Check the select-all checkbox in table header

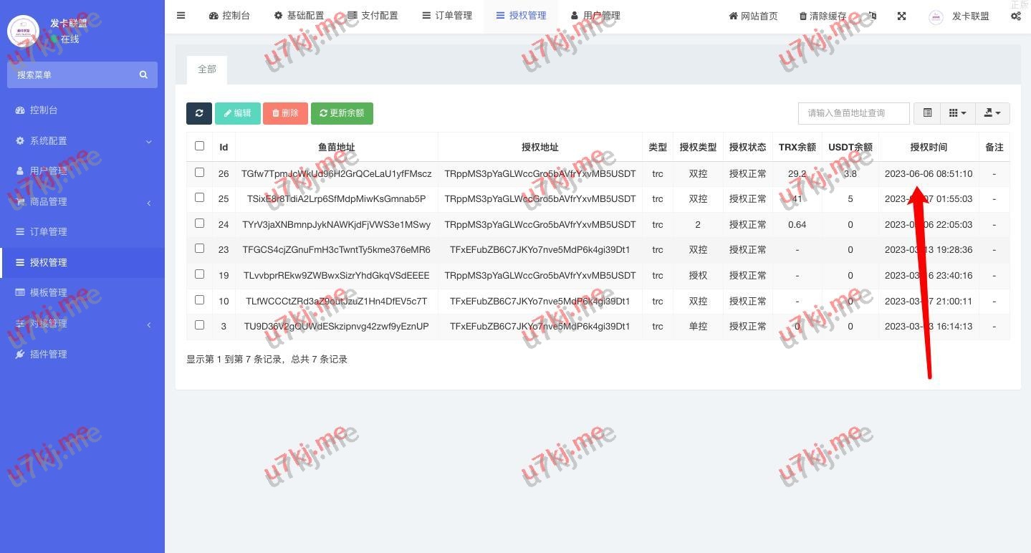[199, 146]
